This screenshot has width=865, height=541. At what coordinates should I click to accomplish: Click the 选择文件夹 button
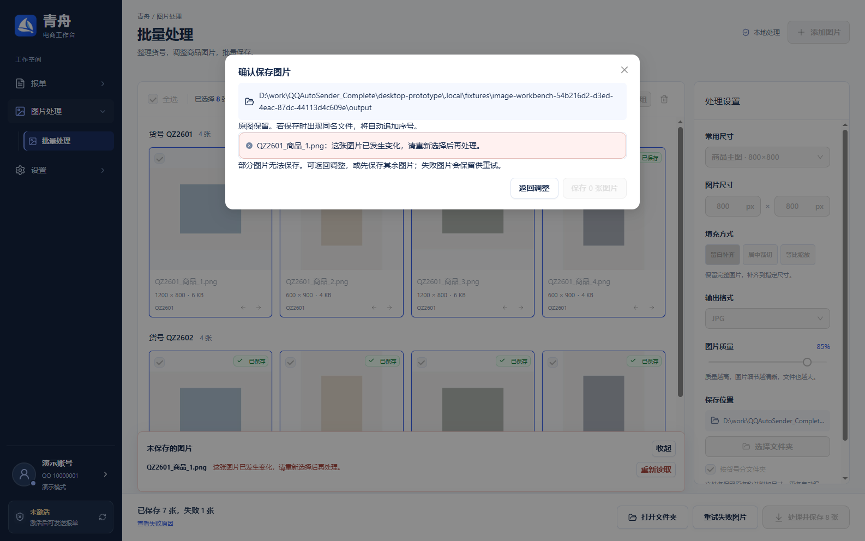(767, 447)
